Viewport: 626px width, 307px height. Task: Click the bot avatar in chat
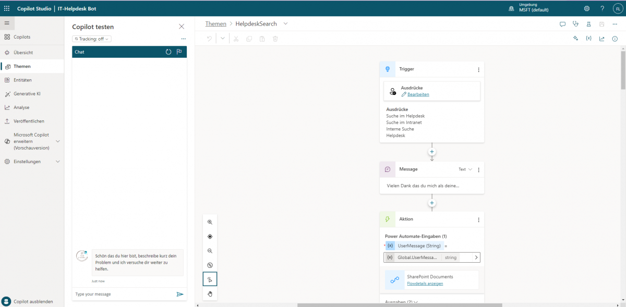coord(82,256)
